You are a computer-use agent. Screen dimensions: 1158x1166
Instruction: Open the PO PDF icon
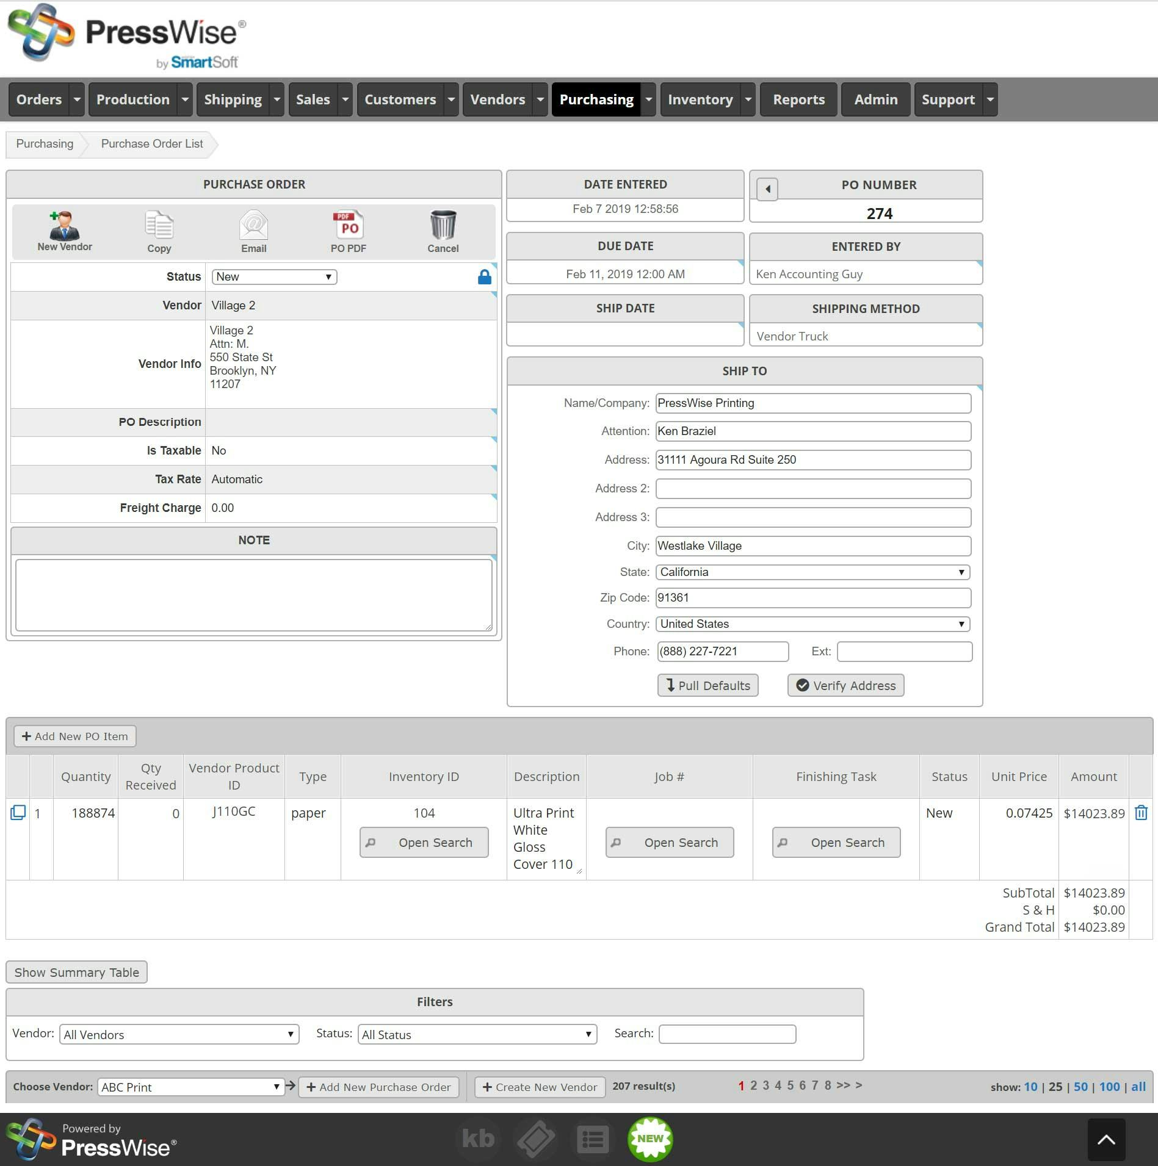click(x=349, y=232)
